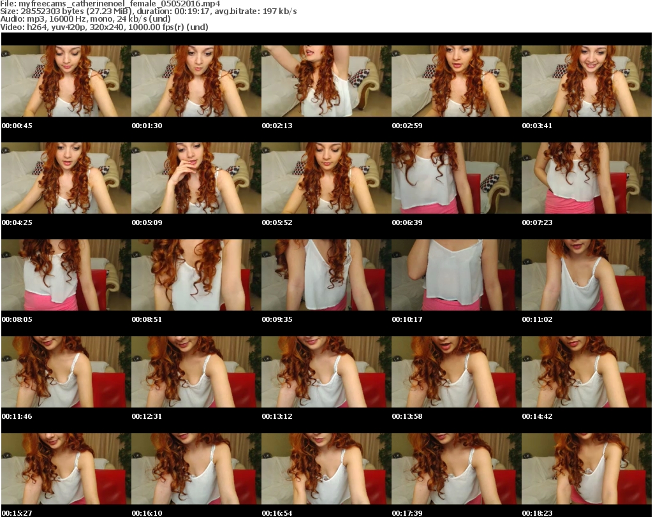This screenshot has height=517, width=653.
Task: Click the timestamp text 00:01:30
Action: point(147,126)
